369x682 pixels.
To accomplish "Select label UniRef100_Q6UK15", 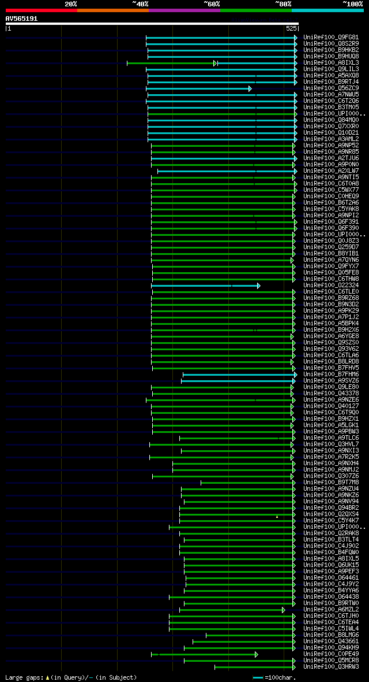I will coord(331,565).
